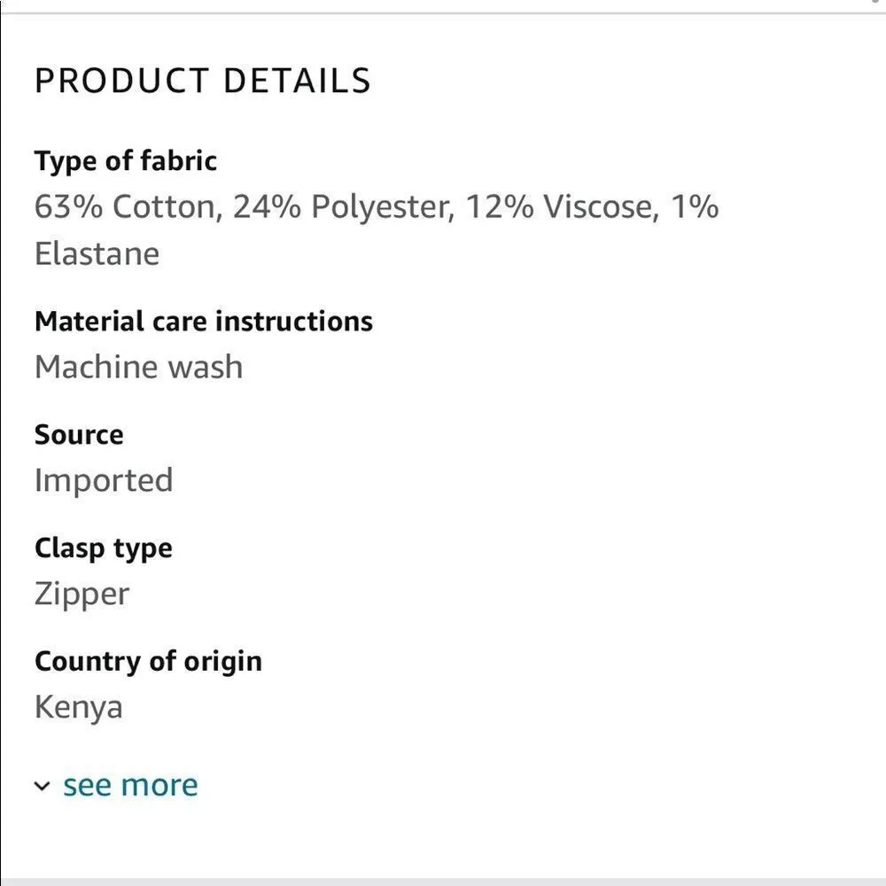Click the "see more" link
This screenshot has width=886, height=886.
tap(130, 785)
